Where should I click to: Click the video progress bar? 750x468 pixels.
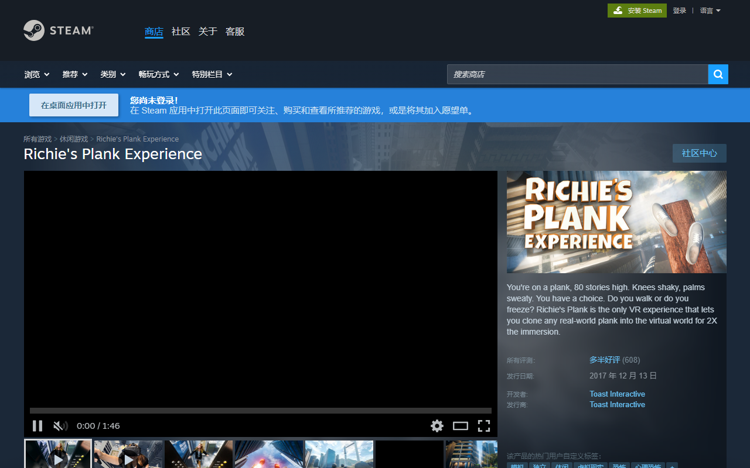point(261,411)
